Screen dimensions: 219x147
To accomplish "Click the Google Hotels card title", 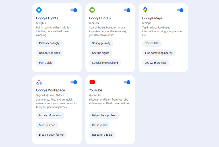I will tap(100, 18).
